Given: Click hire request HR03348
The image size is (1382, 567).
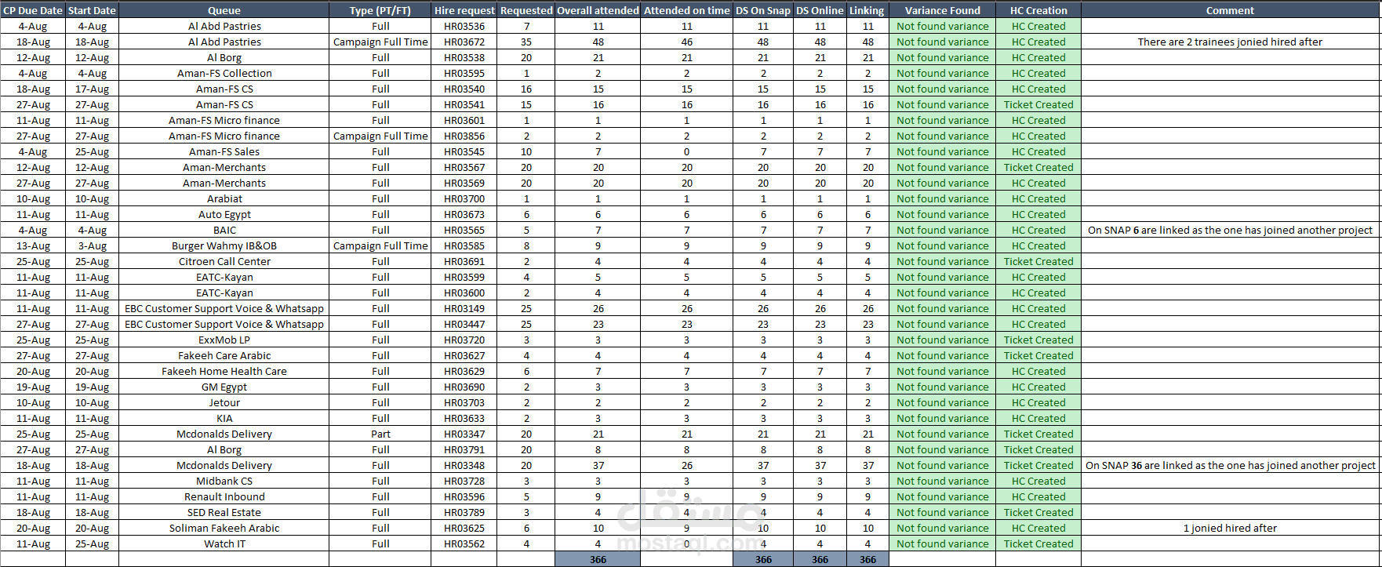Looking at the screenshot, I should point(464,465).
